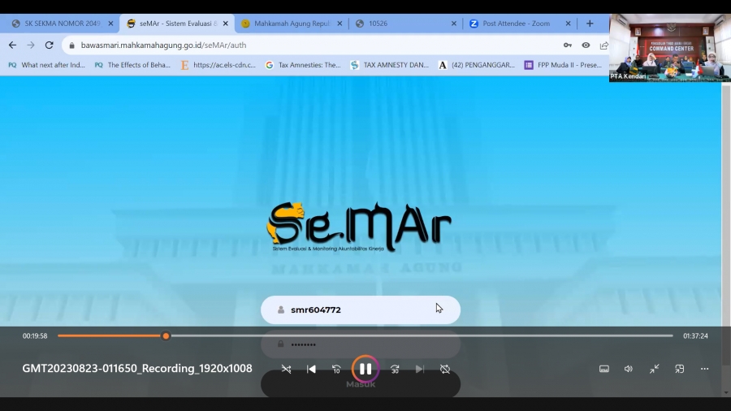Open Tax Amnesties: The... bookmark
731x411 pixels.
click(303, 65)
